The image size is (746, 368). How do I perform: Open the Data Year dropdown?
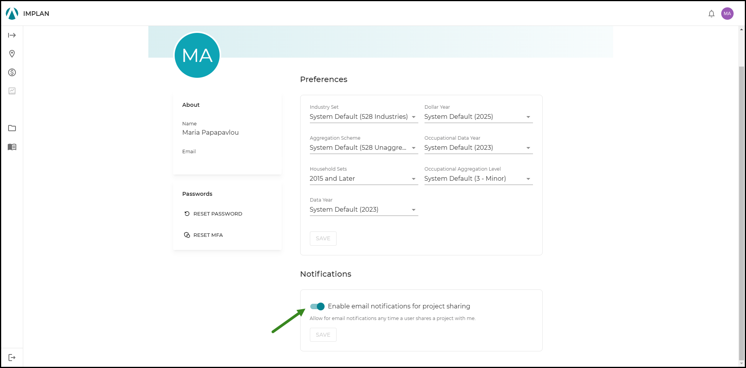tap(364, 209)
